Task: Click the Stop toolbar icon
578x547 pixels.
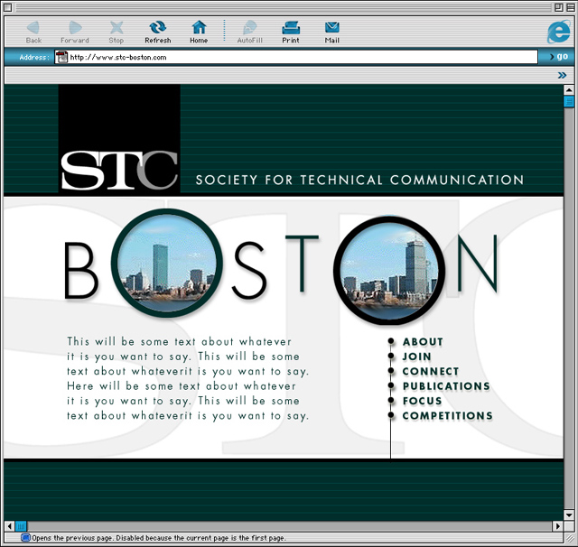Action: click(x=117, y=28)
